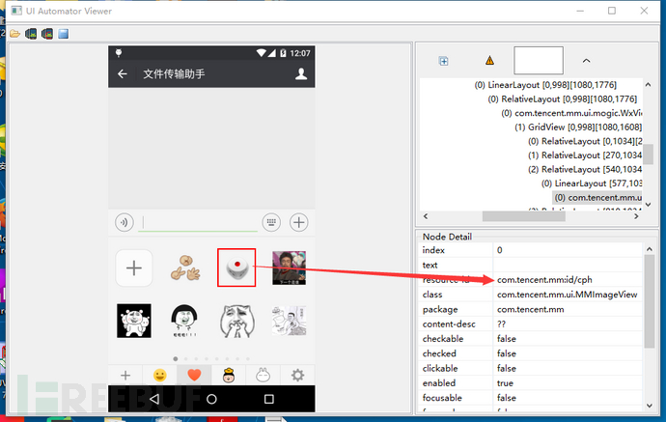Tap the Android recent apps button
This screenshot has width=666, height=422.
(269, 399)
